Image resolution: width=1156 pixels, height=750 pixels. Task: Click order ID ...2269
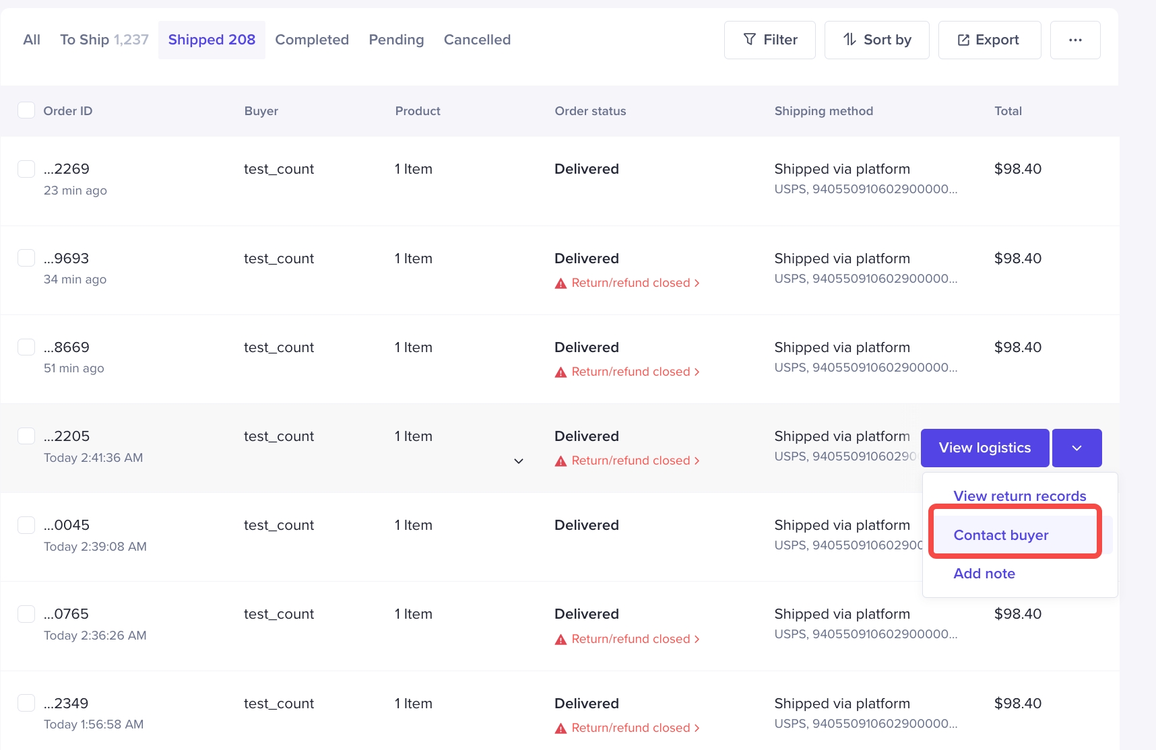click(x=67, y=169)
